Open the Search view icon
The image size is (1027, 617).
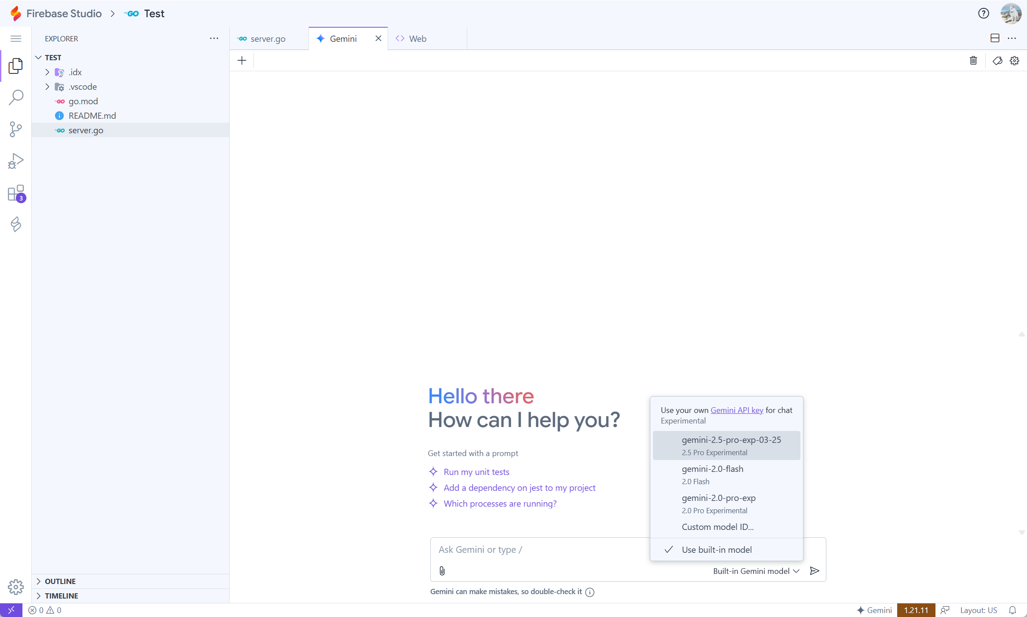(x=15, y=97)
